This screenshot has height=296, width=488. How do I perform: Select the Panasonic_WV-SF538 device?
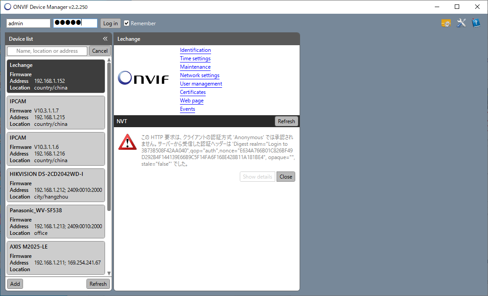pos(56,222)
